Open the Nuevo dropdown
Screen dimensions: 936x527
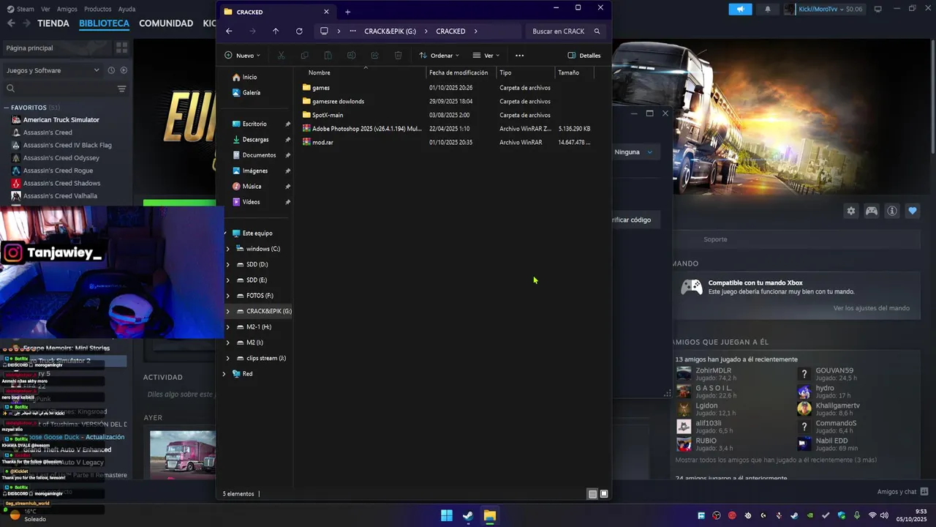(x=242, y=56)
